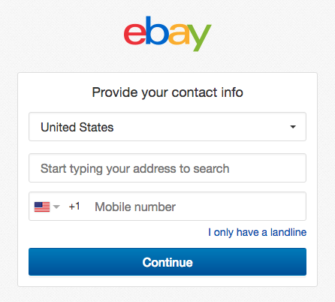Click the eBay logo
The height and width of the screenshot is (302, 335).
167,34
